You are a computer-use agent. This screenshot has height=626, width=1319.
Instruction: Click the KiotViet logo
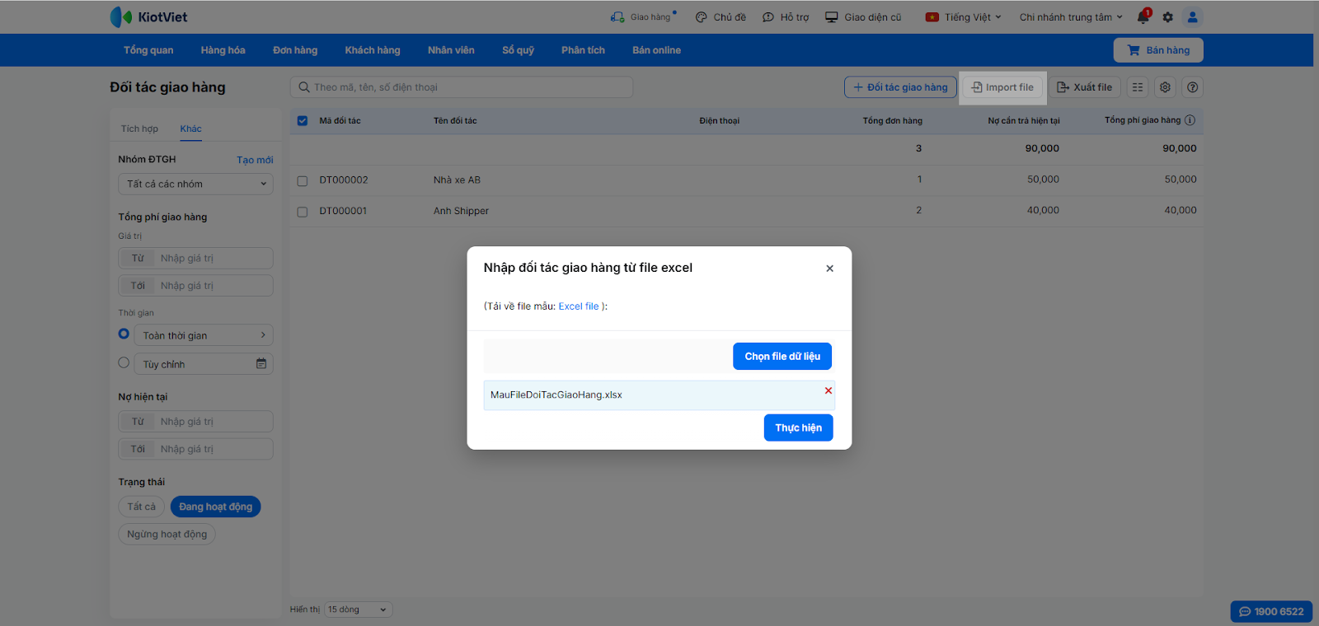[148, 16]
